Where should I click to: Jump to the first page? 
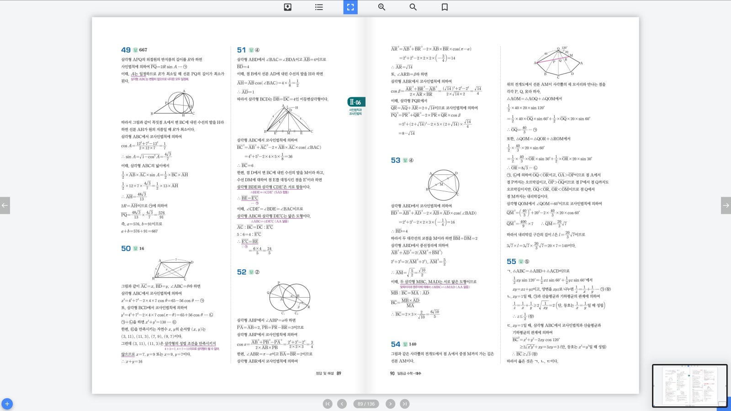[328, 404]
